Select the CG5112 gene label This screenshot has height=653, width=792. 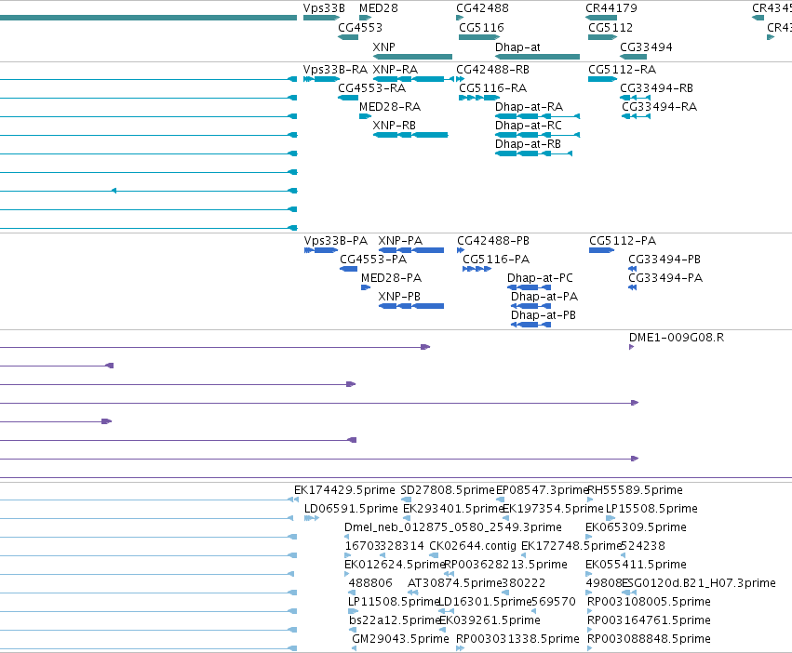[611, 27]
